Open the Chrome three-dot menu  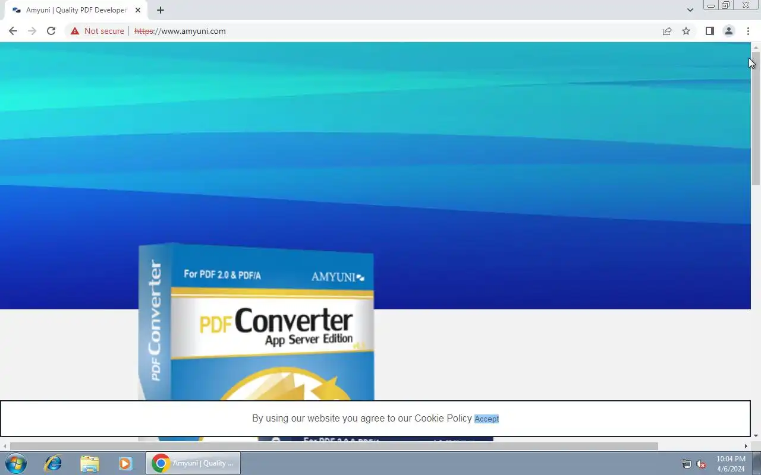point(748,31)
